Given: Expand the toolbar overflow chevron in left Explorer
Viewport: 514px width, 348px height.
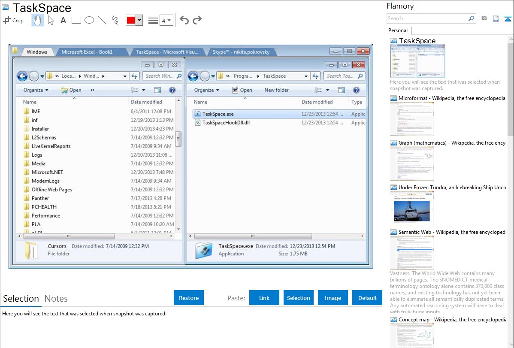Looking at the screenshot, I should pos(92,90).
